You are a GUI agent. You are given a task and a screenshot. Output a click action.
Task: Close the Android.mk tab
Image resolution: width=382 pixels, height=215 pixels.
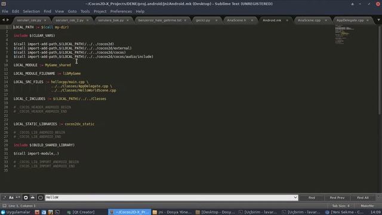tap(287, 20)
